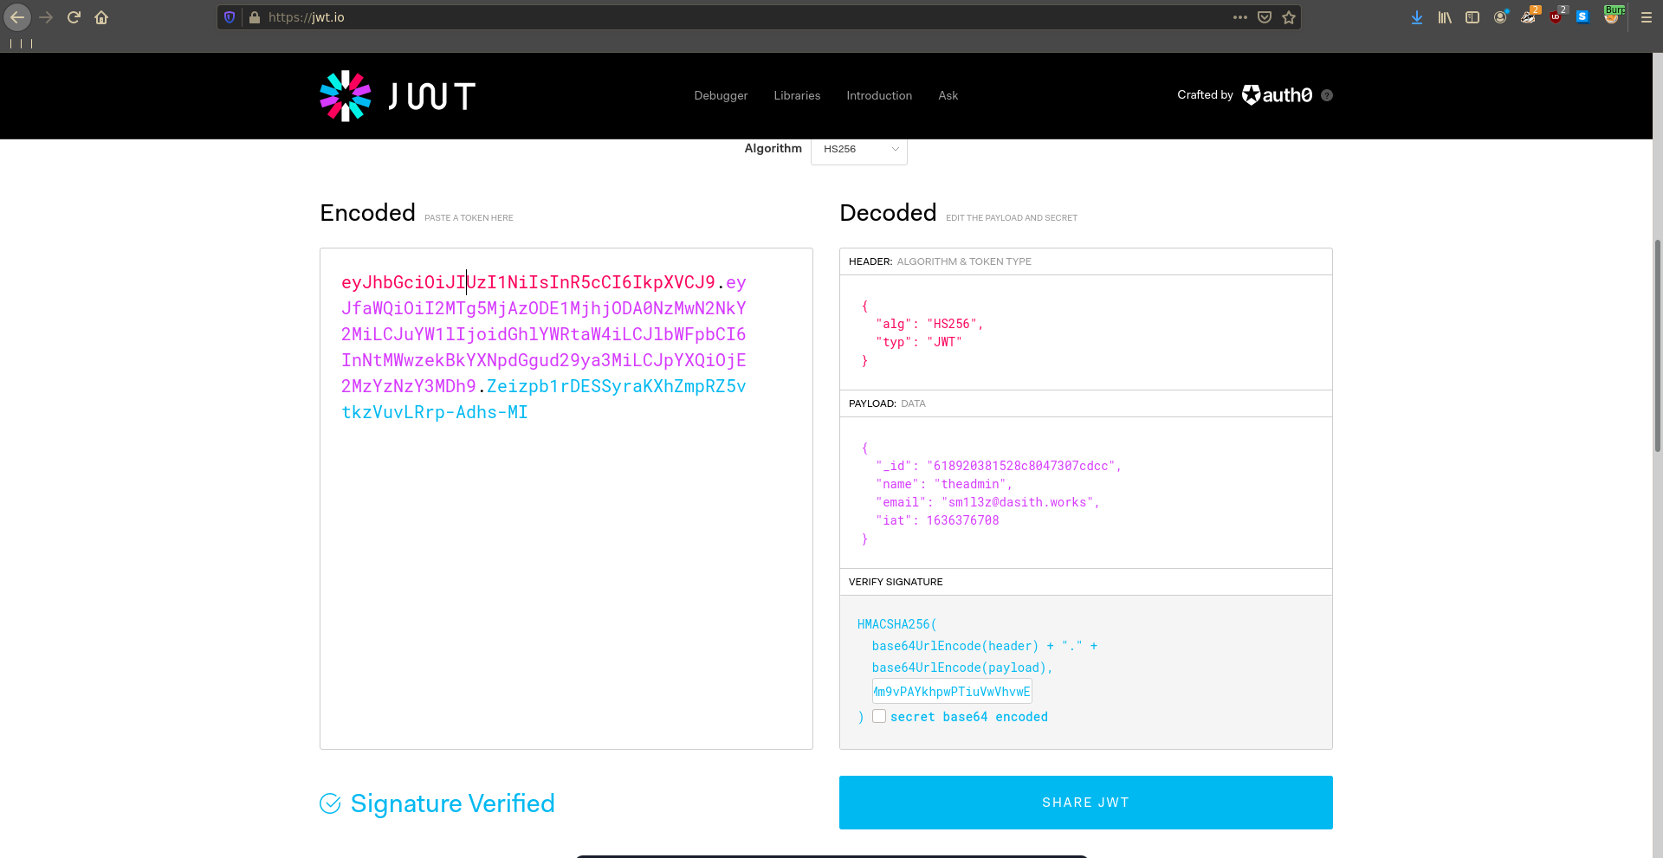
Task: Click the JWT logo in the header
Action: tap(398, 96)
